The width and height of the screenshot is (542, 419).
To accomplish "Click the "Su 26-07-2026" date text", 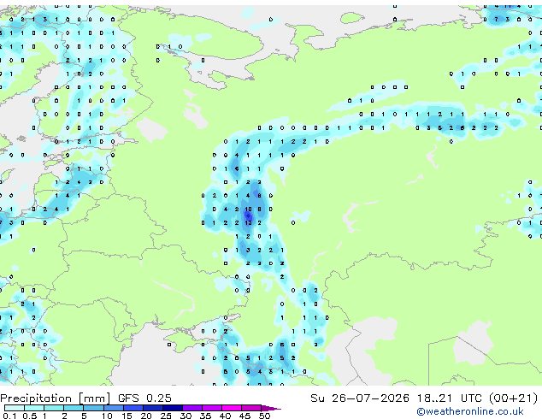I will coord(360,398).
